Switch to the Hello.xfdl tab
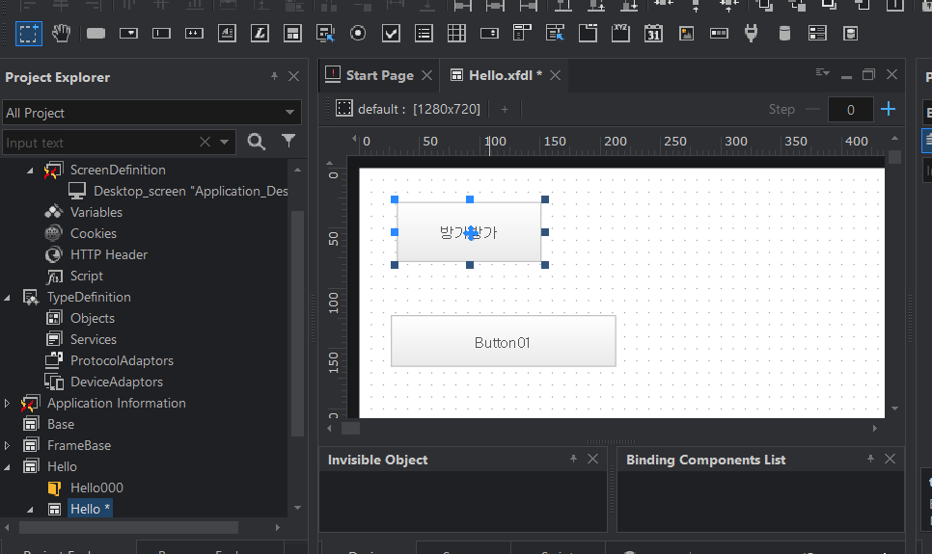 [x=506, y=75]
